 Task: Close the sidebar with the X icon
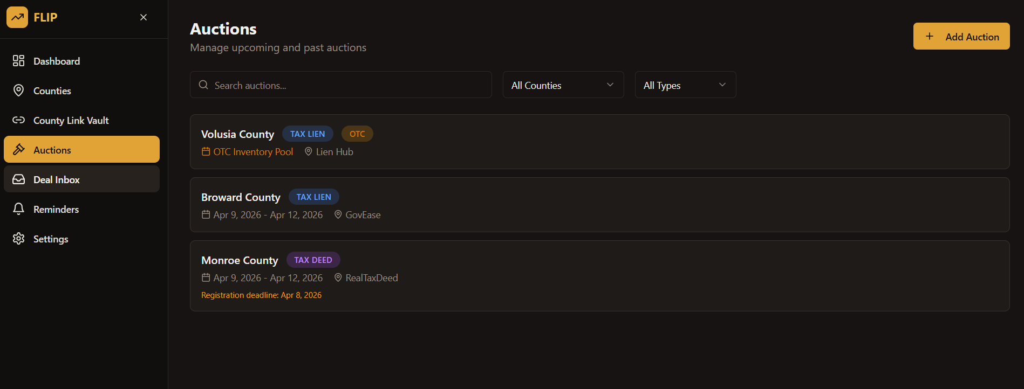[x=144, y=17]
